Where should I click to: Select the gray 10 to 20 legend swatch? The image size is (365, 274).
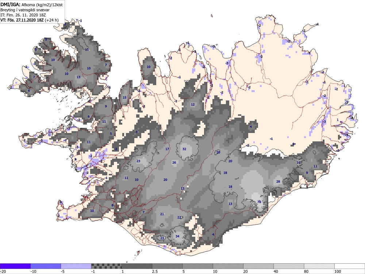pyautogui.click(x=228, y=266)
